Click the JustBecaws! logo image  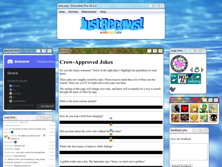(x=112, y=24)
